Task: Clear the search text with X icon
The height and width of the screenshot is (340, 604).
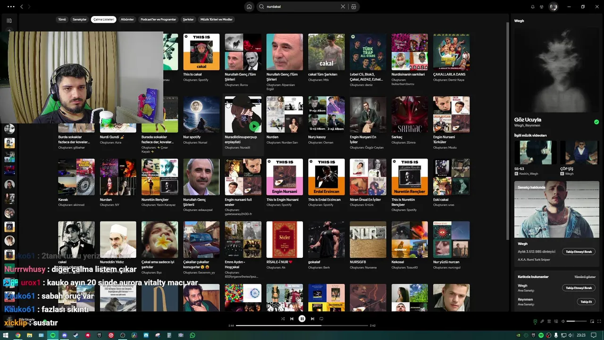Action: [x=343, y=7]
